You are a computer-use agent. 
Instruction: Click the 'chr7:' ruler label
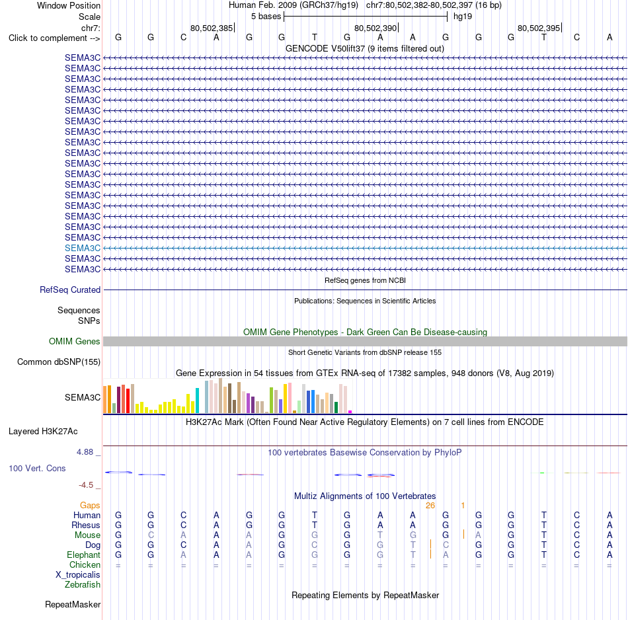click(x=91, y=28)
